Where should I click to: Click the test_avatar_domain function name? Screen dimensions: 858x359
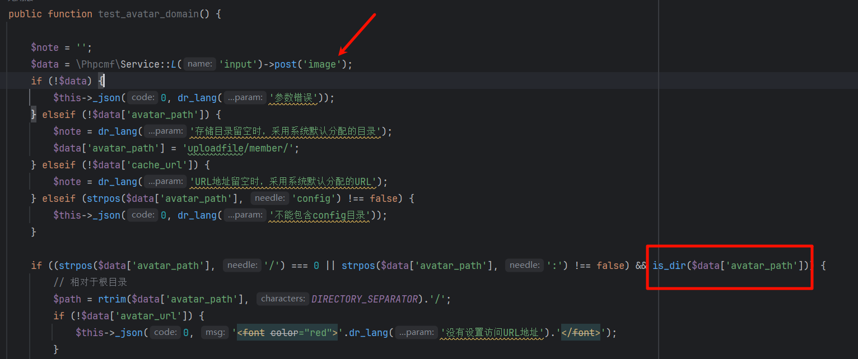[148, 14]
